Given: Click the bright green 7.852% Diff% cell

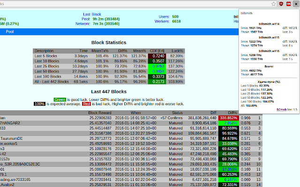Looking at the screenshot, I should click(x=228, y=123).
